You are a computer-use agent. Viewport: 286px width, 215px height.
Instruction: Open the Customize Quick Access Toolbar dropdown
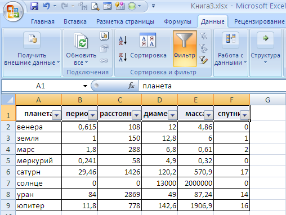coord(153,6)
